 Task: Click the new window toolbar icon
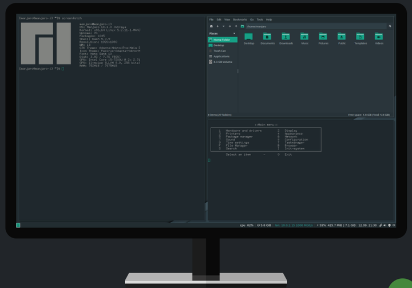[x=211, y=26]
